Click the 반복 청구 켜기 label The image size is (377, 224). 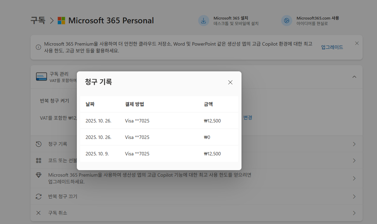coord(55,101)
